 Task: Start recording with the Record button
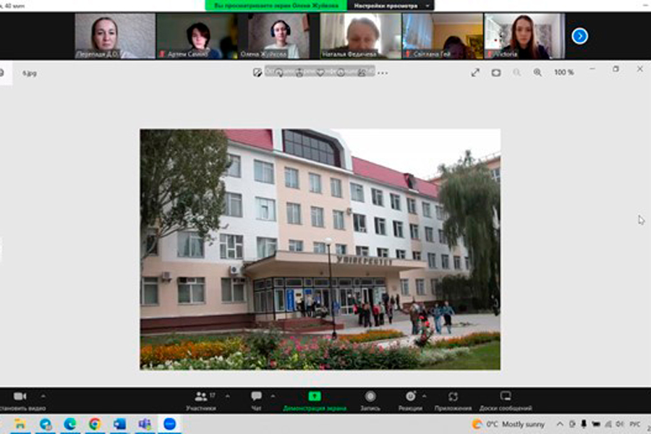370,400
